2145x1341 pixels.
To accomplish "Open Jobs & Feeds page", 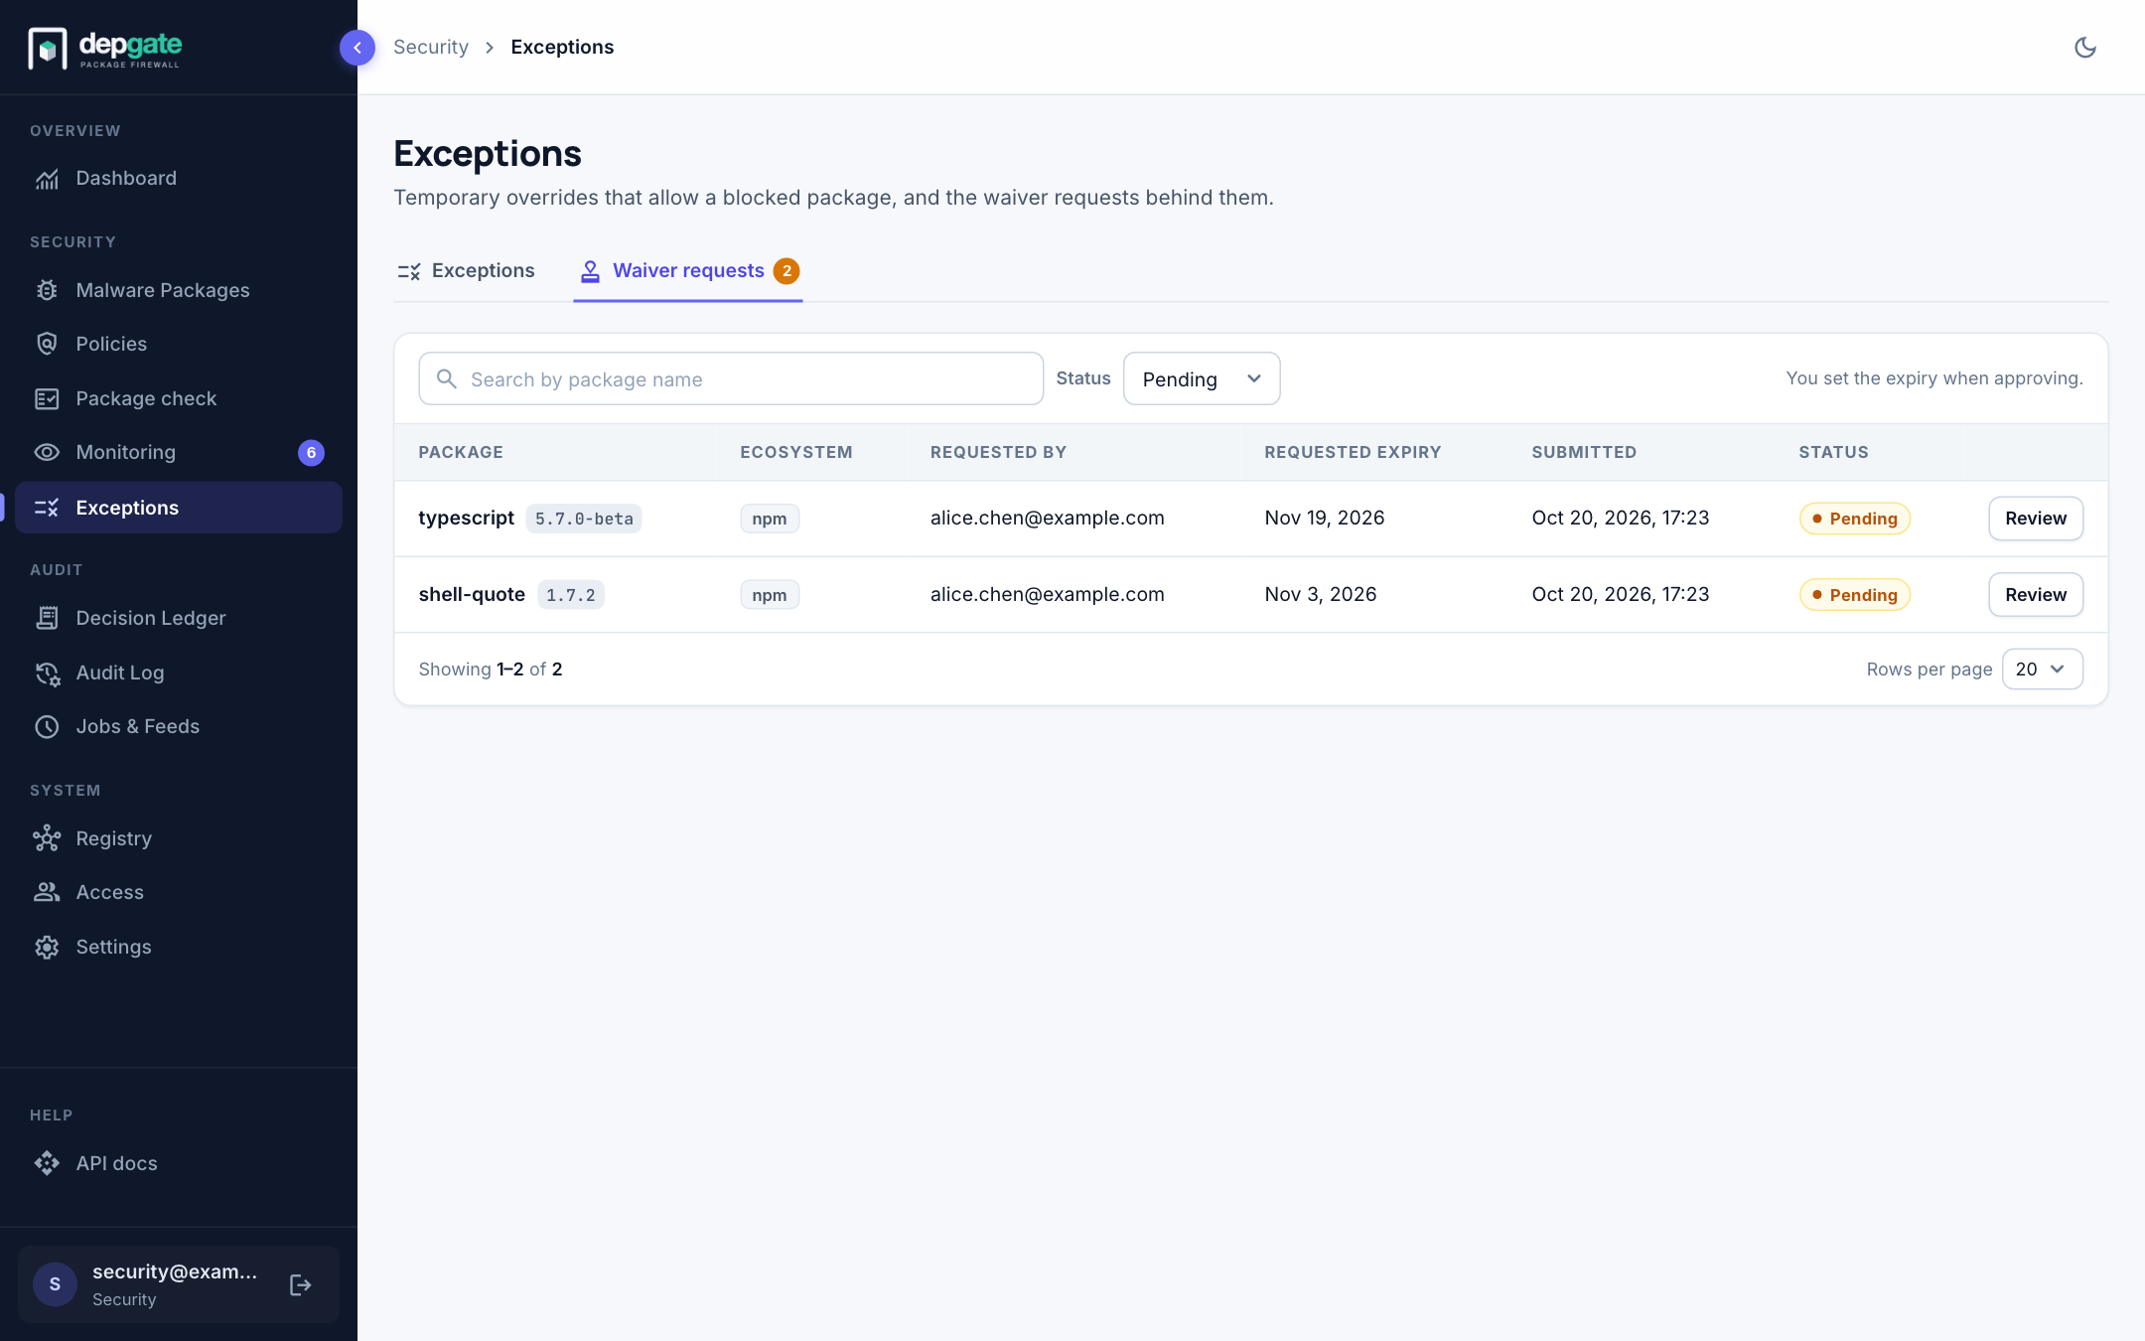I will (x=179, y=726).
